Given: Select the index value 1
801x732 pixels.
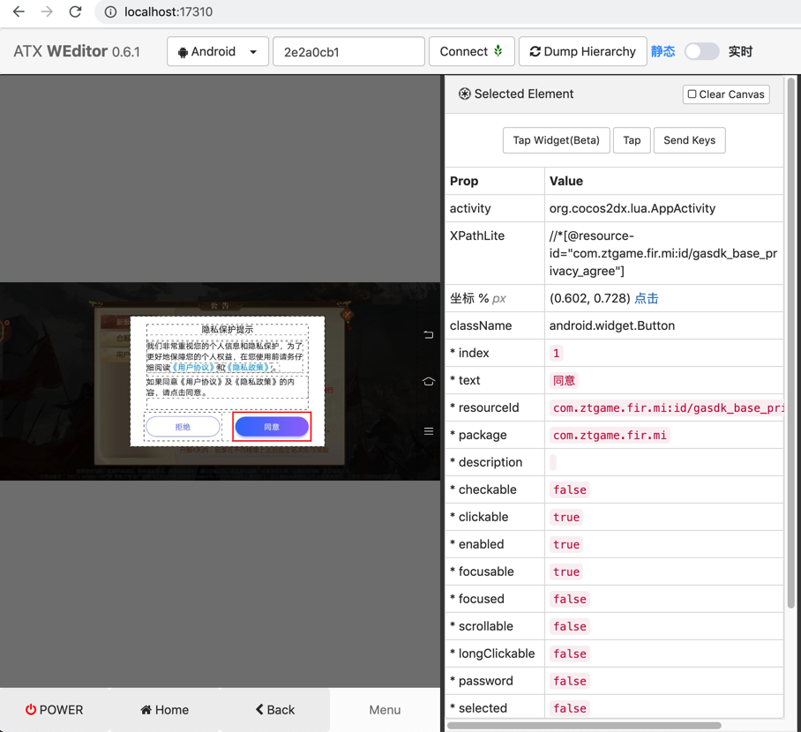Looking at the screenshot, I should pyautogui.click(x=556, y=353).
